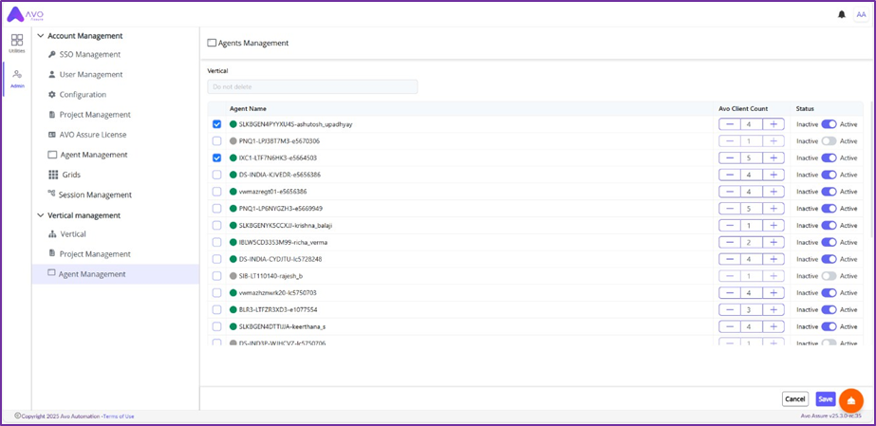
Task: Select the Admin sidebar icon
Action: [x=17, y=78]
